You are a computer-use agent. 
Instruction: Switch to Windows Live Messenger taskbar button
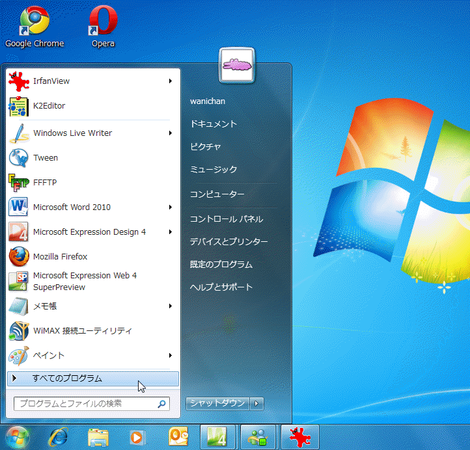258,438
